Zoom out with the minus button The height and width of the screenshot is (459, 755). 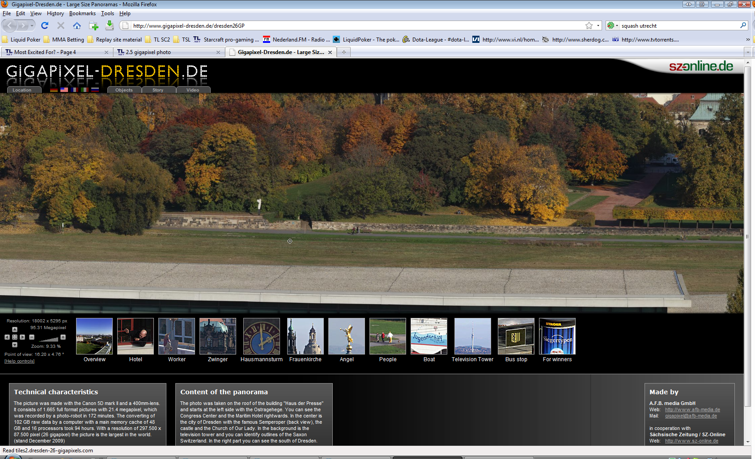[x=32, y=337]
